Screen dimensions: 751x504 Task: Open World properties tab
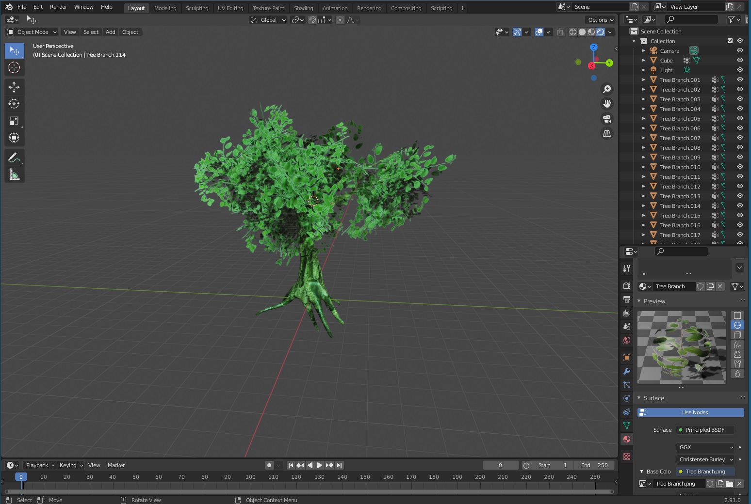click(x=627, y=340)
